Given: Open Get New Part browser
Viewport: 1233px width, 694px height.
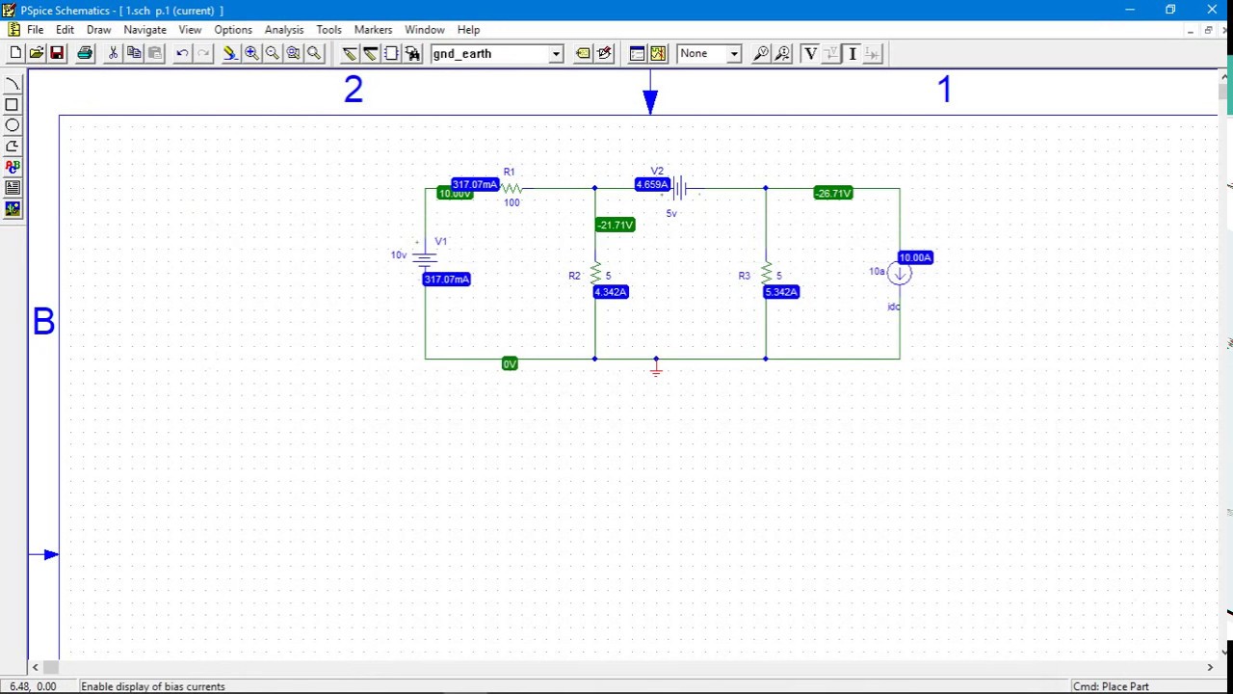Looking at the screenshot, I should coord(412,54).
